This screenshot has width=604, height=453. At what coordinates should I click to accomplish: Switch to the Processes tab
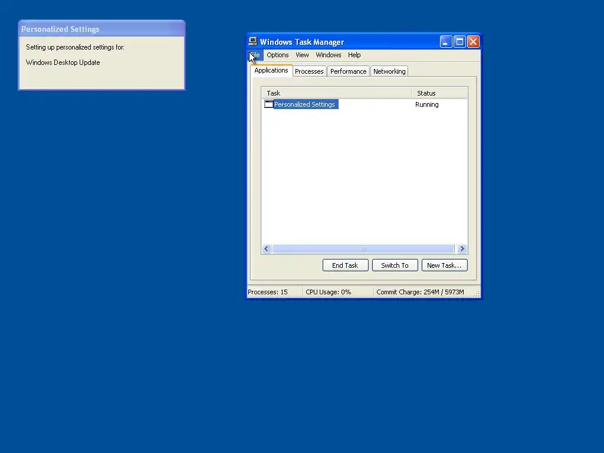(309, 71)
